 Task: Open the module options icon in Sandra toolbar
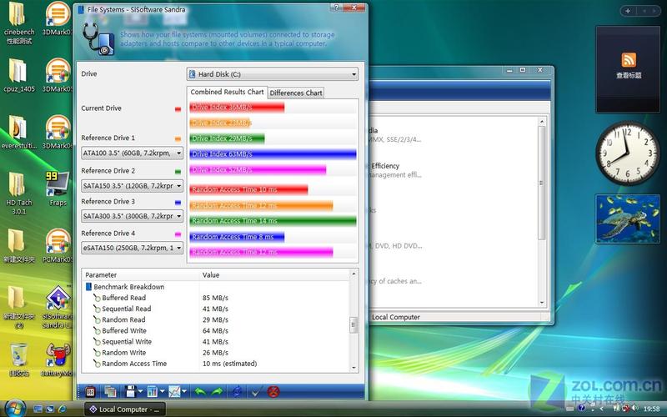pos(90,391)
